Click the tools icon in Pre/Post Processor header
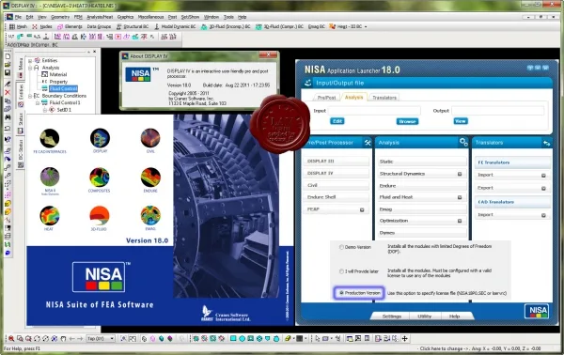This screenshot has height=355, width=564. tap(368, 143)
